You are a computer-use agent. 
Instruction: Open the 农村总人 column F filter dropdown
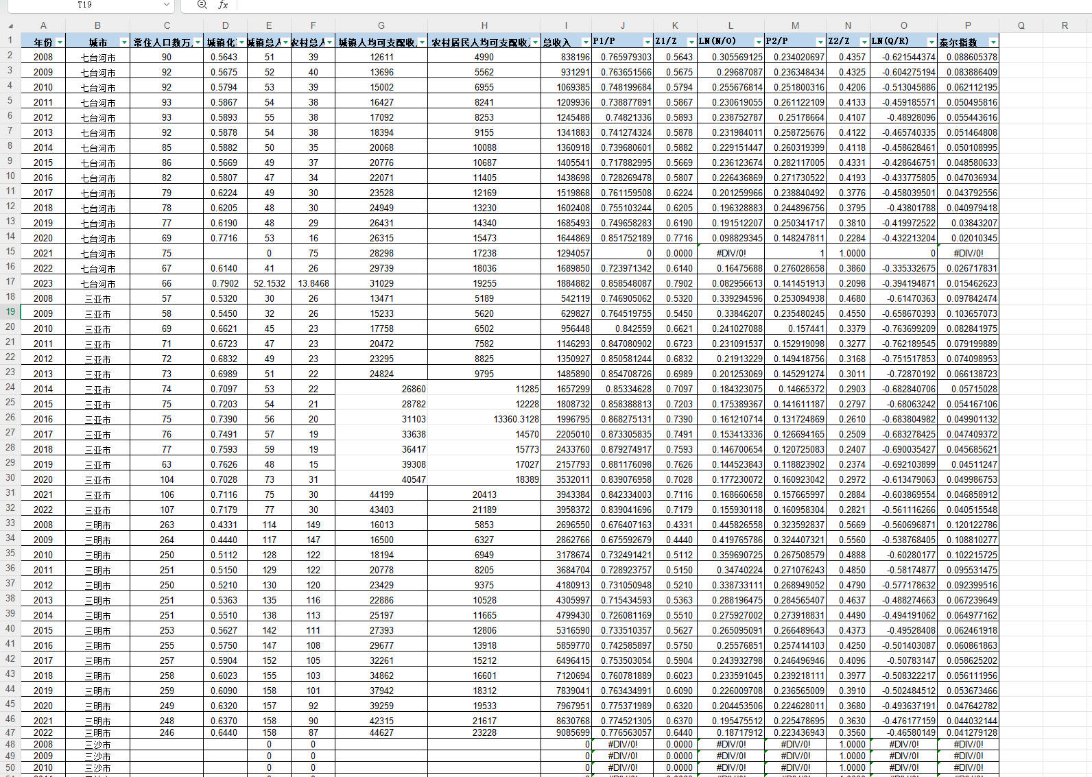click(329, 42)
